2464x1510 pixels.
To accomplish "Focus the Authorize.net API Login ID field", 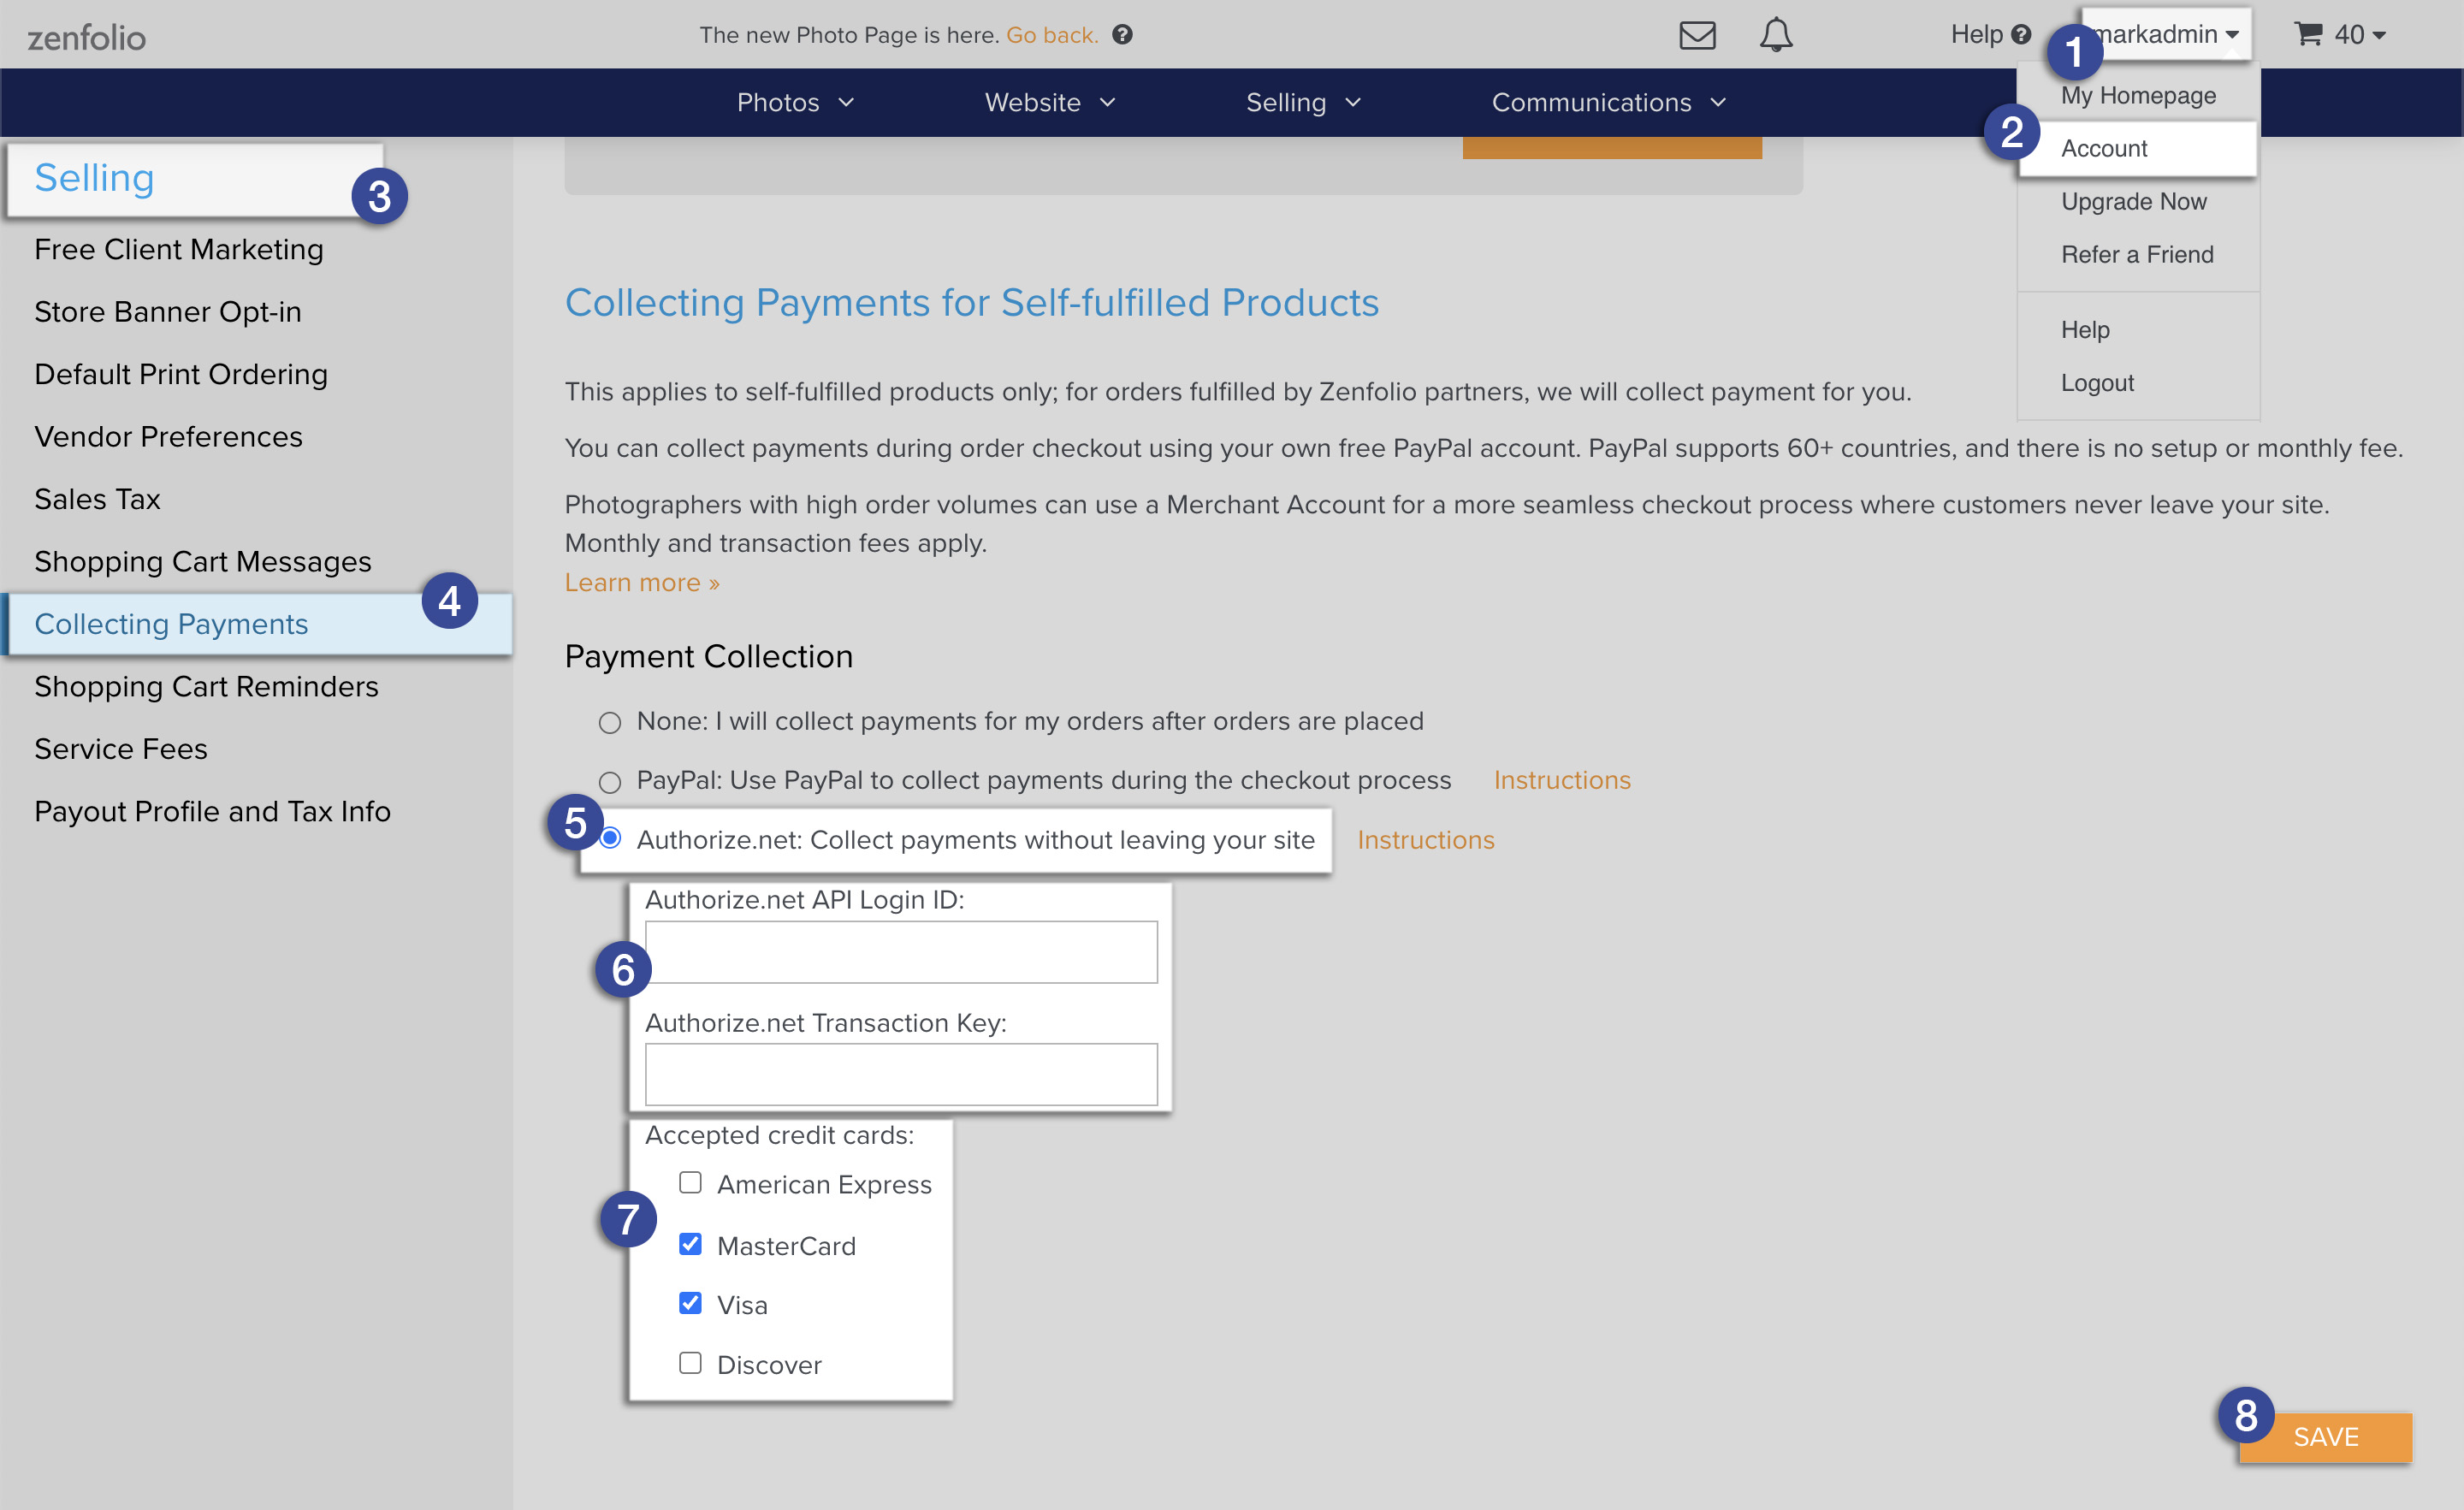I will (x=901, y=952).
